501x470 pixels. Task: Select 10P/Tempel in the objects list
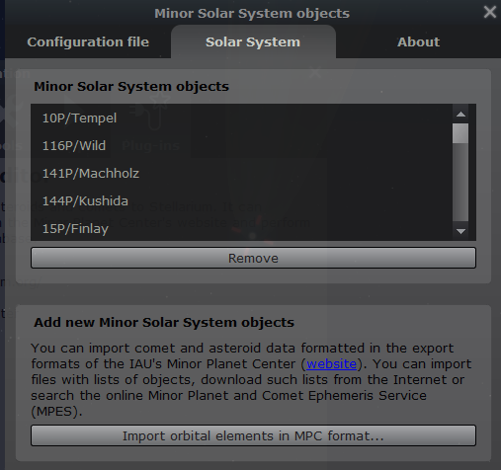pos(242,118)
